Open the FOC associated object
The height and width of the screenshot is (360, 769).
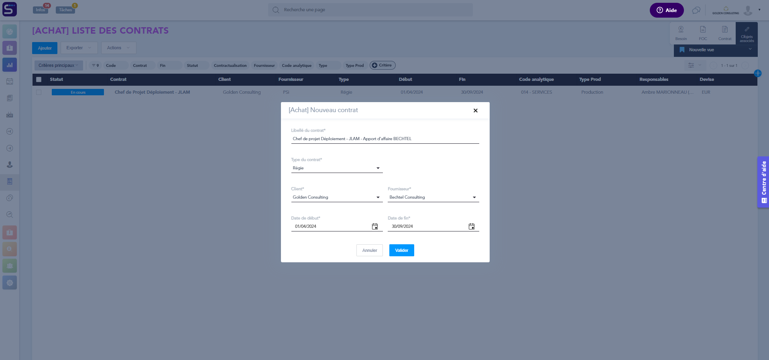coord(703,33)
